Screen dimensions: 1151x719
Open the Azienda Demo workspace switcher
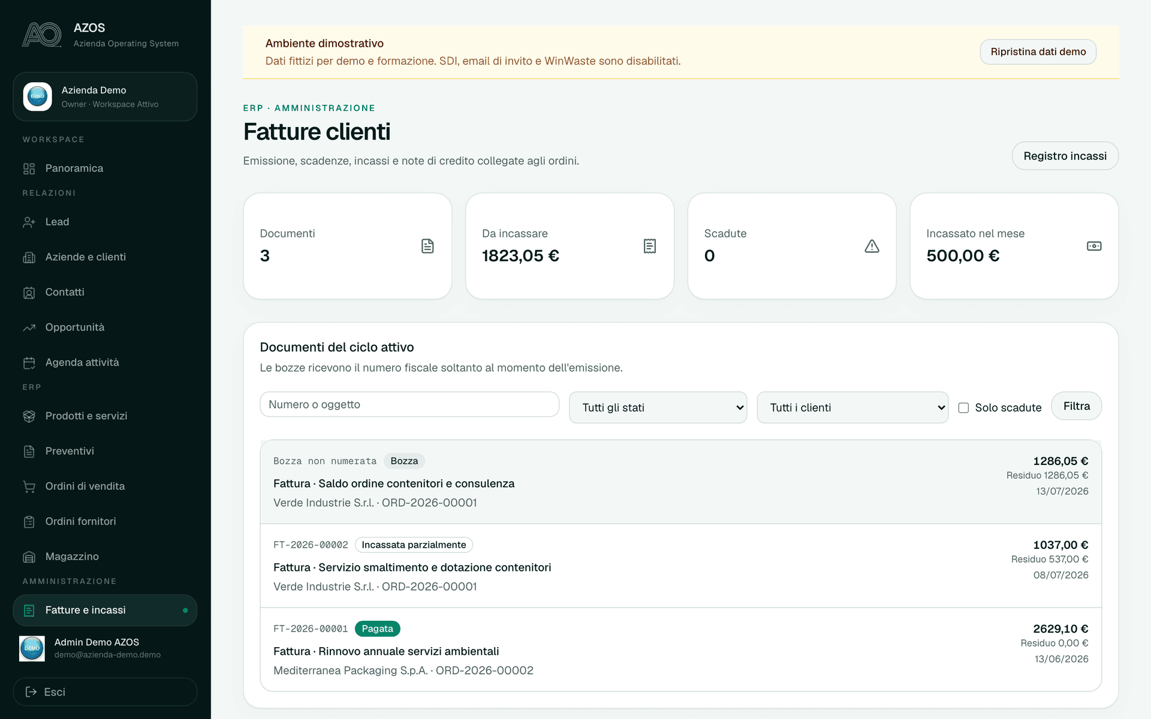coord(105,96)
